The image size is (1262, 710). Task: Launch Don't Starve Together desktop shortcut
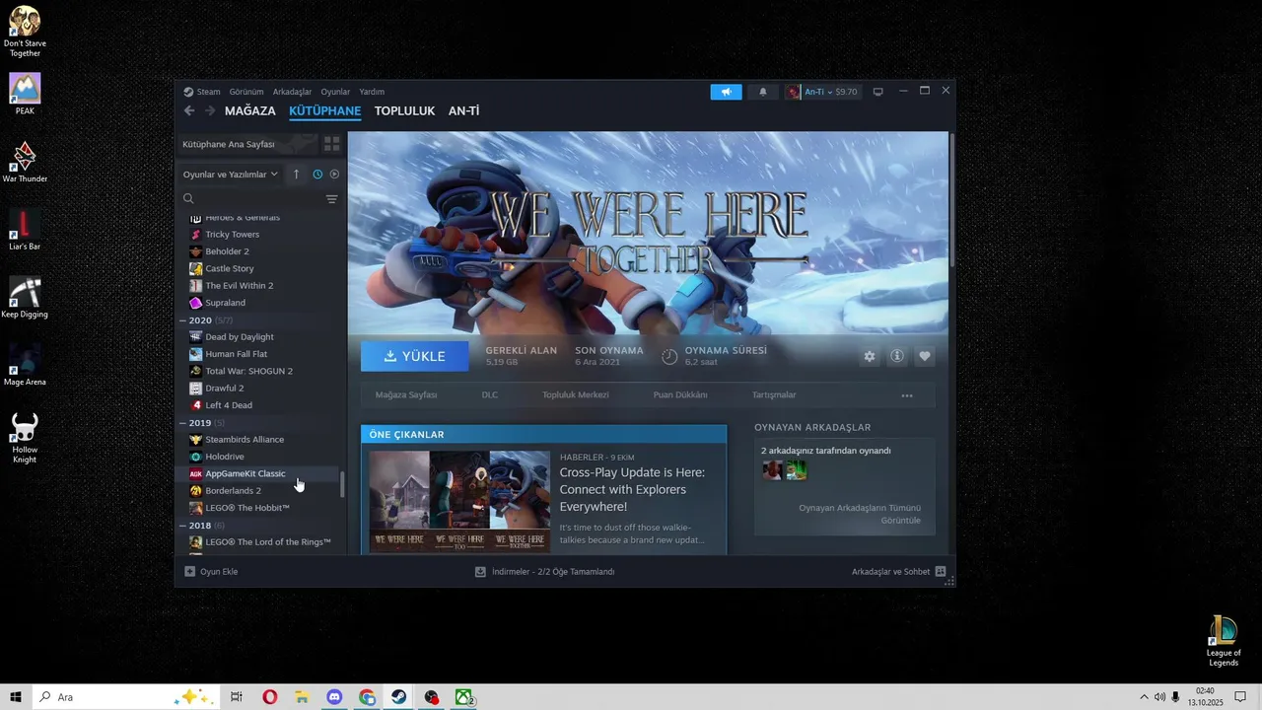pyautogui.click(x=25, y=32)
